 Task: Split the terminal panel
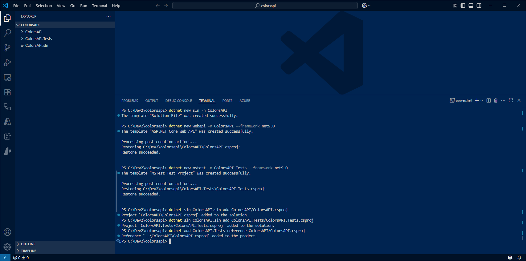pyautogui.click(x=488, y=101)
